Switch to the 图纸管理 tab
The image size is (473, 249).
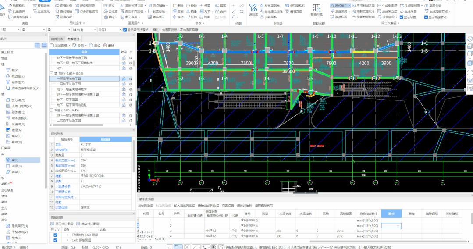[x=74, y=39]
